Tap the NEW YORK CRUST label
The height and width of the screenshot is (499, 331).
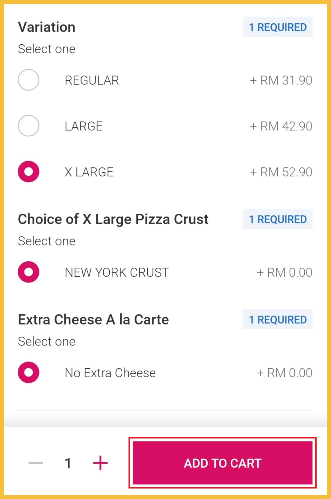[117, 272]
